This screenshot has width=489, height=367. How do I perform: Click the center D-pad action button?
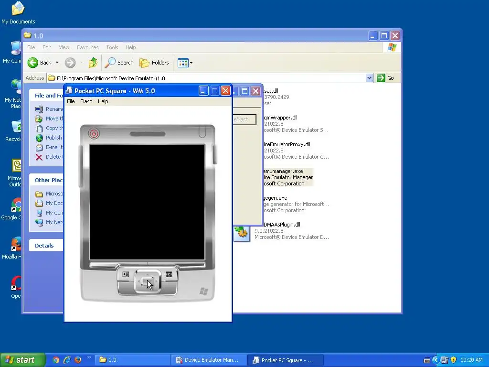(x=147, y=282)
